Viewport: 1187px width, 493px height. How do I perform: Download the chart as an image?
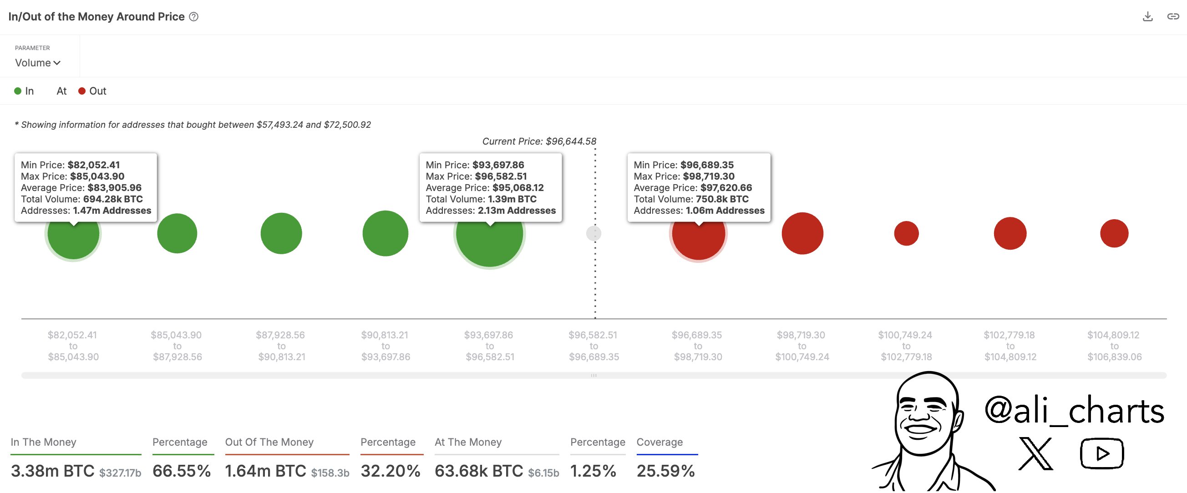click(1147, 16)
